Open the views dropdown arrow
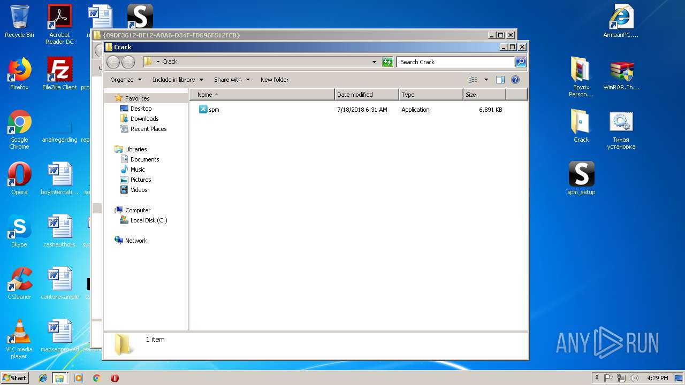Screen dimensions: 685x385 click(486, 80)
